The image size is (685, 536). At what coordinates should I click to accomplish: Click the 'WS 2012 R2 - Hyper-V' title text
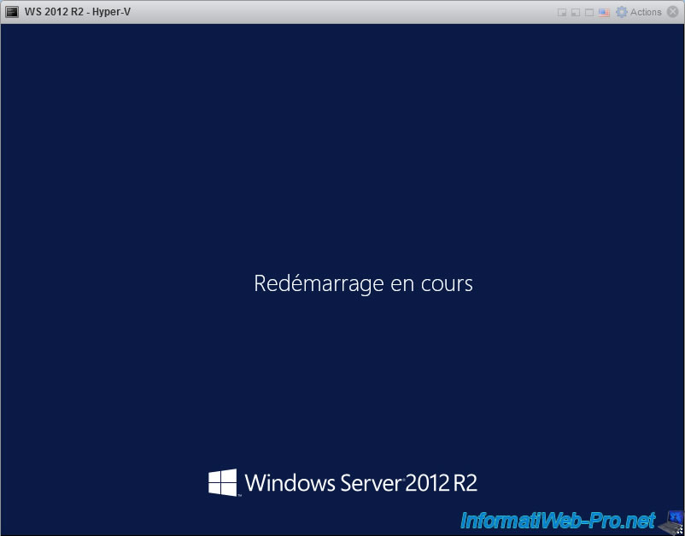(78, 12)
